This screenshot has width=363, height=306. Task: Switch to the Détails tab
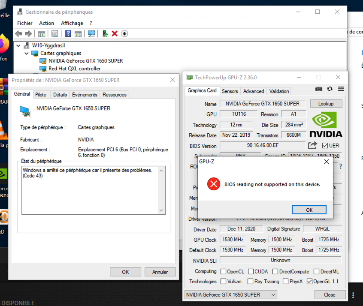pyautogui.click(x=60, y=95)
